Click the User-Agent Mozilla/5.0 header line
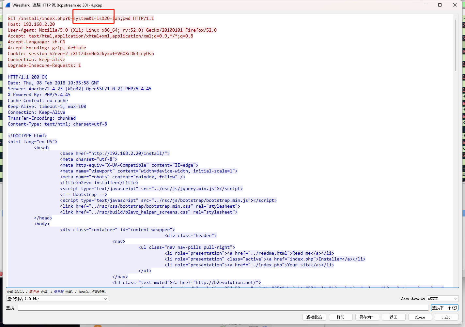This screenshot has height=327, width=465. [112, 30]
